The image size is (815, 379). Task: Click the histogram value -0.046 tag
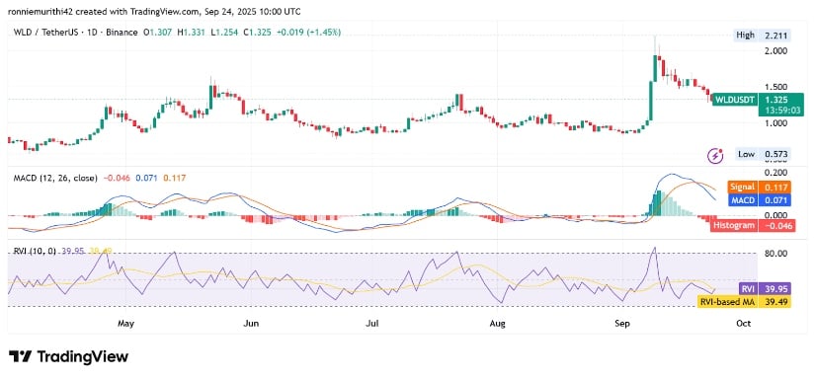pos(776,225)
